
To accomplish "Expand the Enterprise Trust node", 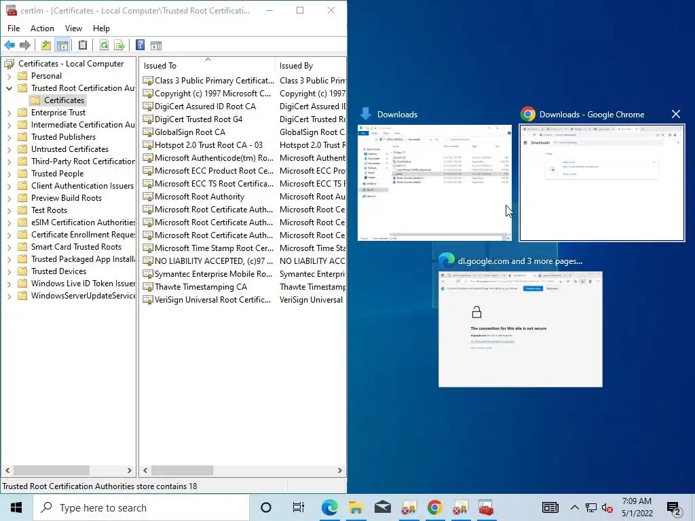I will [10, 113].
